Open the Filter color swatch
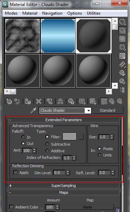The image size is (130, 212). click(70, 137)
